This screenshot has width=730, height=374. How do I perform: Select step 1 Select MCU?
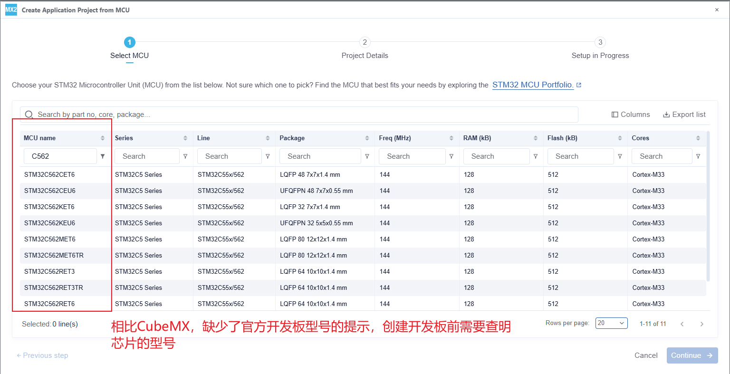(x=129, y=48)
